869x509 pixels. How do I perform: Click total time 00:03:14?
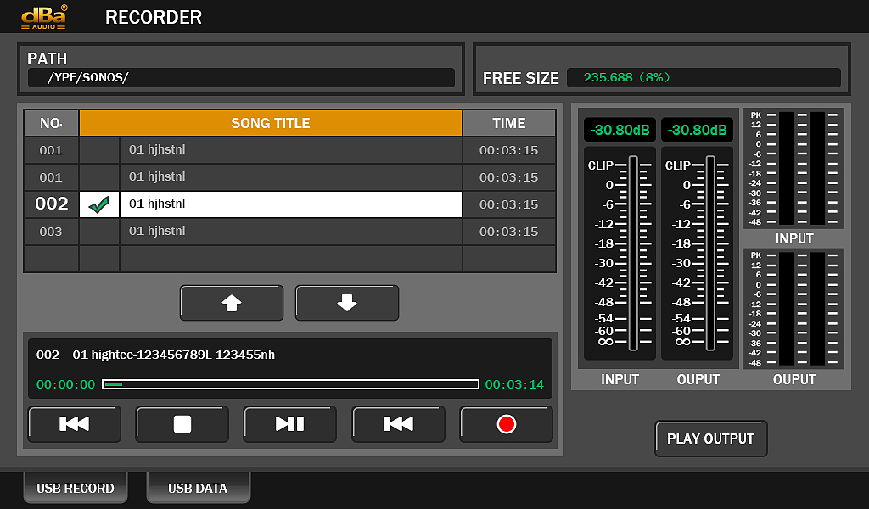(514, 384)
